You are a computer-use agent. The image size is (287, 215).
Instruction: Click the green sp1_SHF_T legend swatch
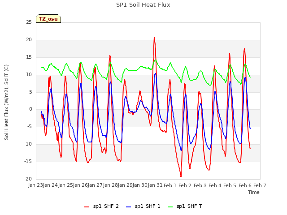point(170,207)
